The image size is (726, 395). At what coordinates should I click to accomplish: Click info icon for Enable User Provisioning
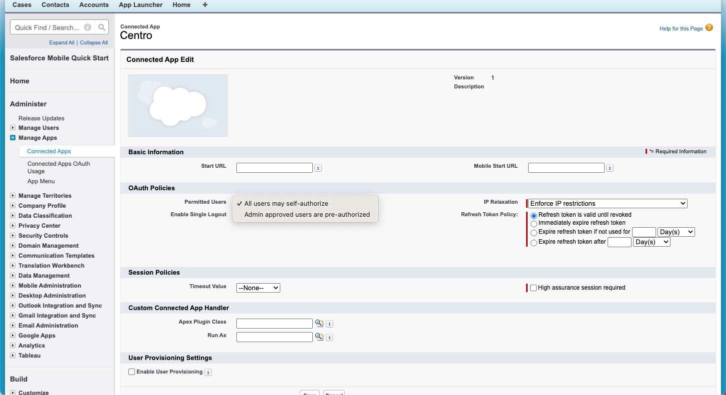point(208,372)
